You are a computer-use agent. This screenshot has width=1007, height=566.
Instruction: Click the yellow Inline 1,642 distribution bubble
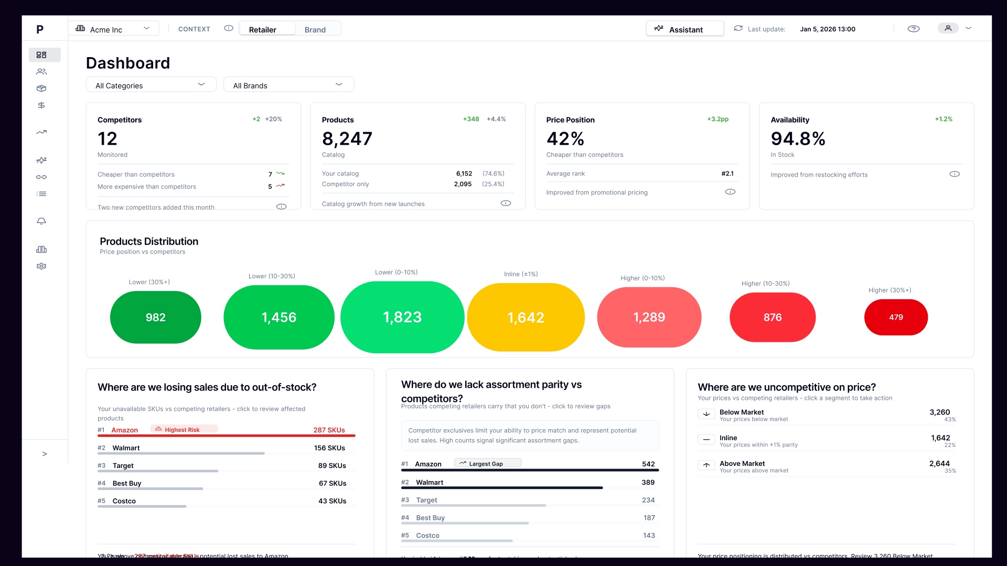(526, 318)
